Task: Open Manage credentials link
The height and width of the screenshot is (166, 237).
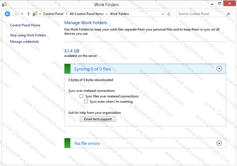Action: [24, 41]
